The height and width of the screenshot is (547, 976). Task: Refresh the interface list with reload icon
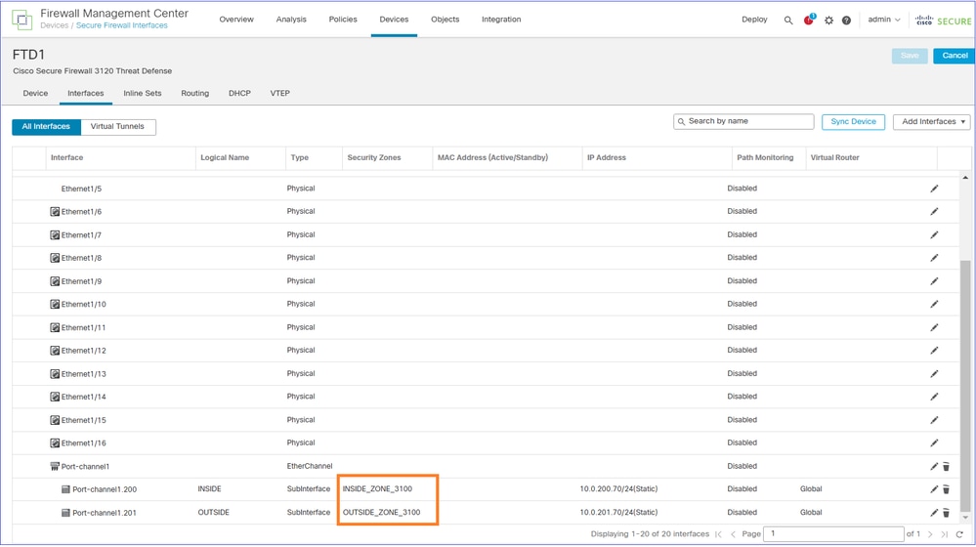[959, 534]
